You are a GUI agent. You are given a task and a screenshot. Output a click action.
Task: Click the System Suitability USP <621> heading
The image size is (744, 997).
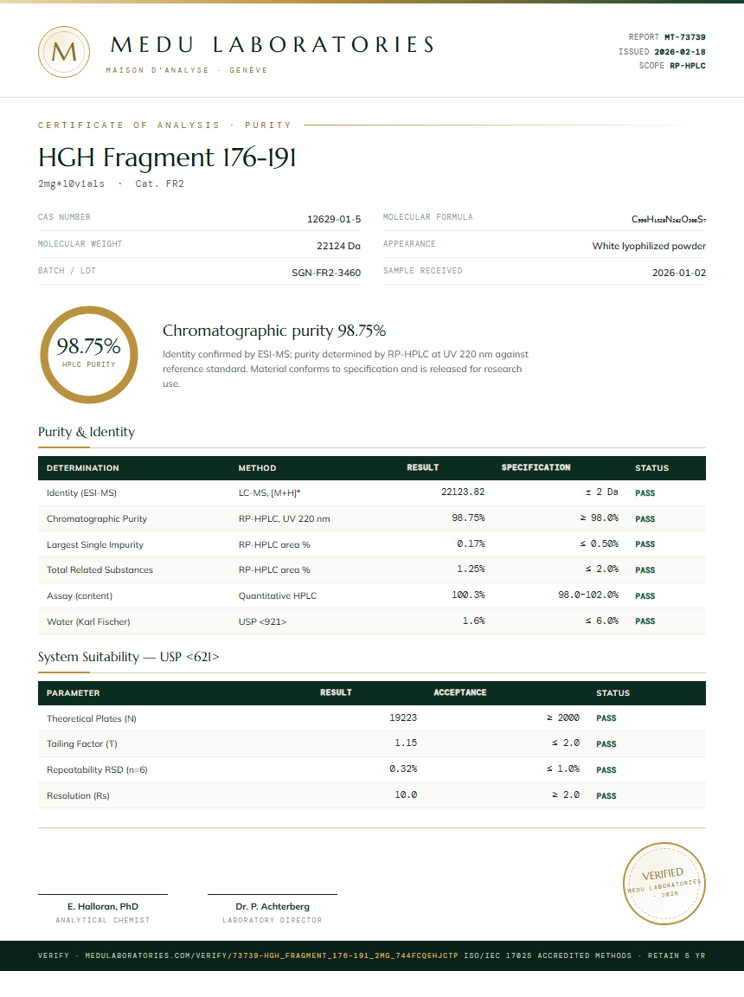128,657
